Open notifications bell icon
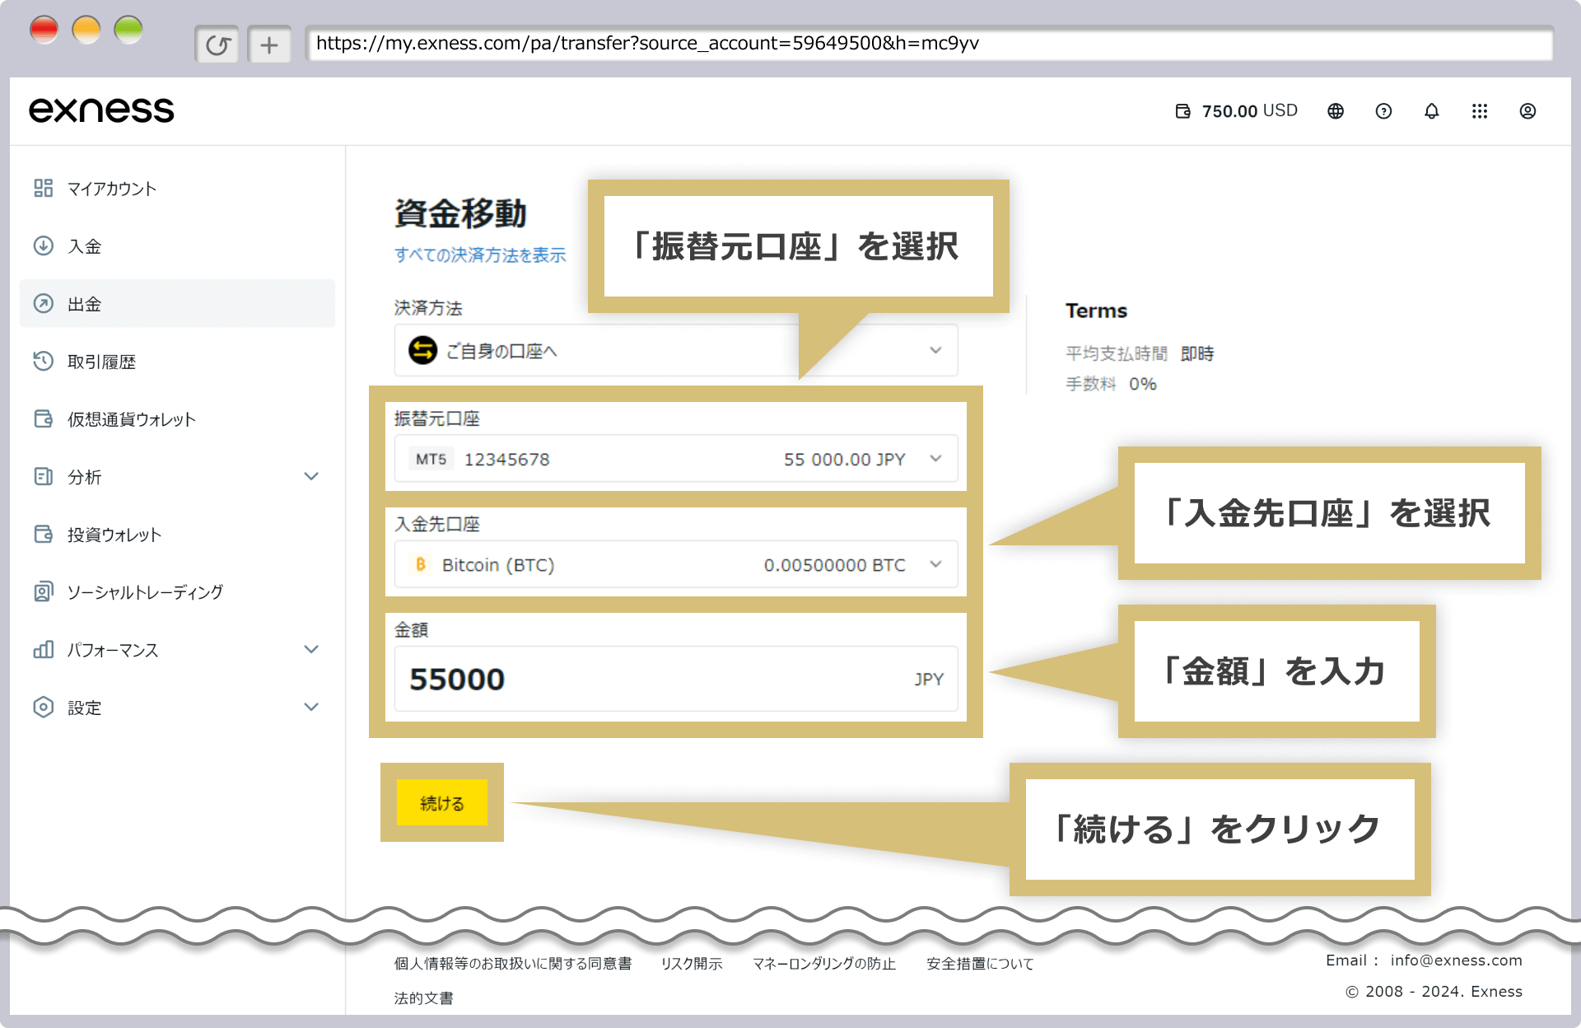The image size is (1581, 1028). pos(1432,111)
